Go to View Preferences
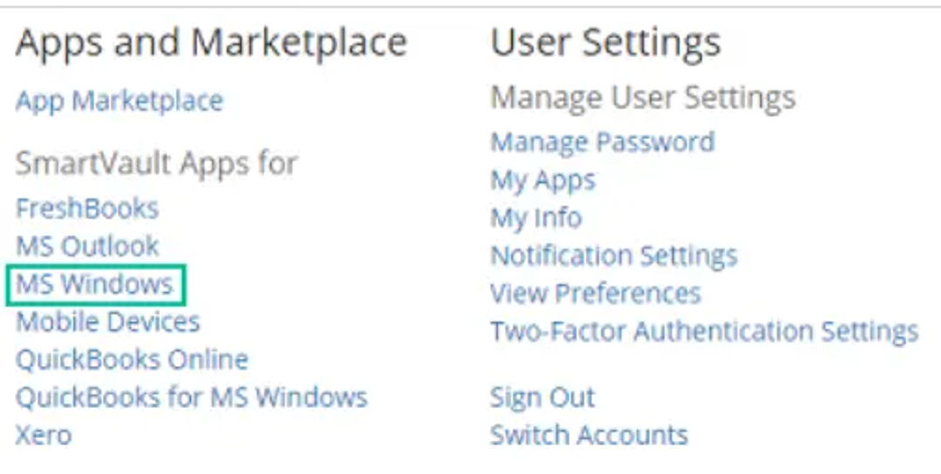The height and width of the screenshot is (474, 941). 595,293
